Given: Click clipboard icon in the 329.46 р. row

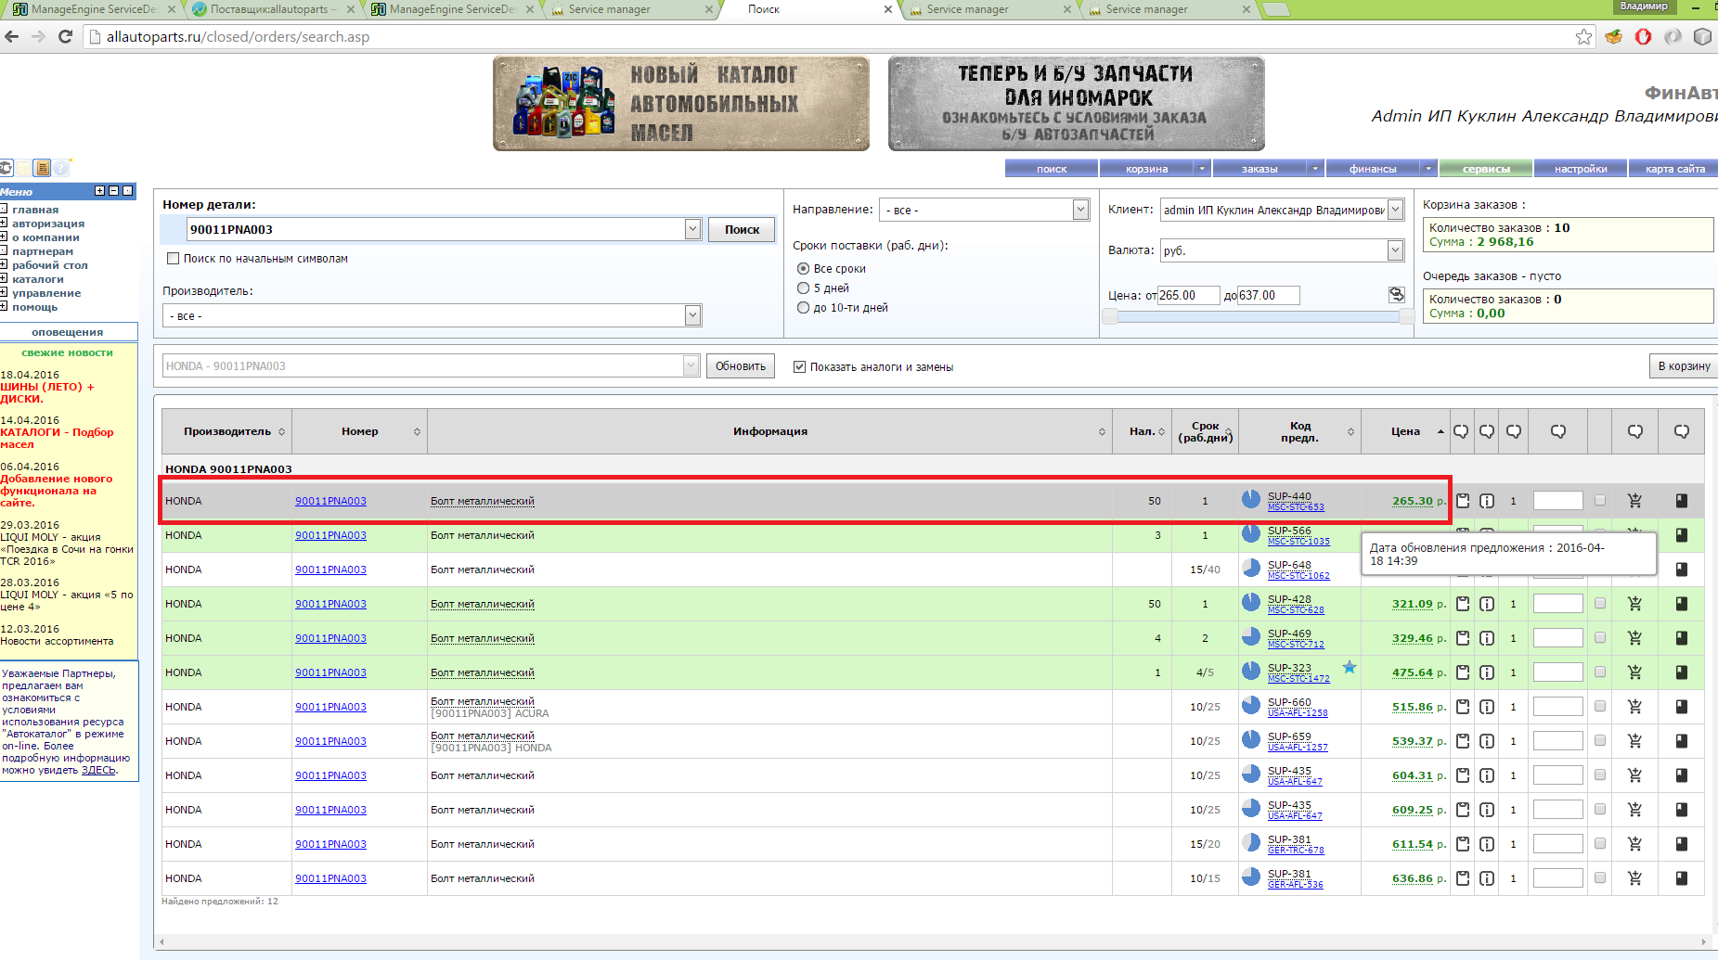Looking at the screenshot, I should point(1463,638).
